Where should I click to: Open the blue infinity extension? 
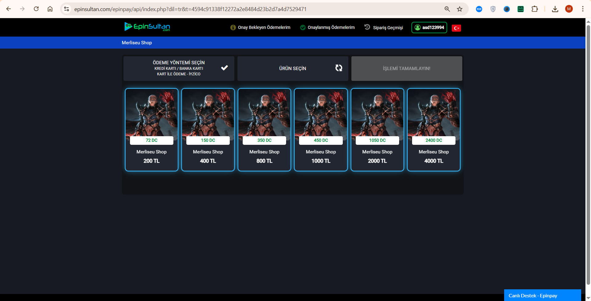[479, 9]
